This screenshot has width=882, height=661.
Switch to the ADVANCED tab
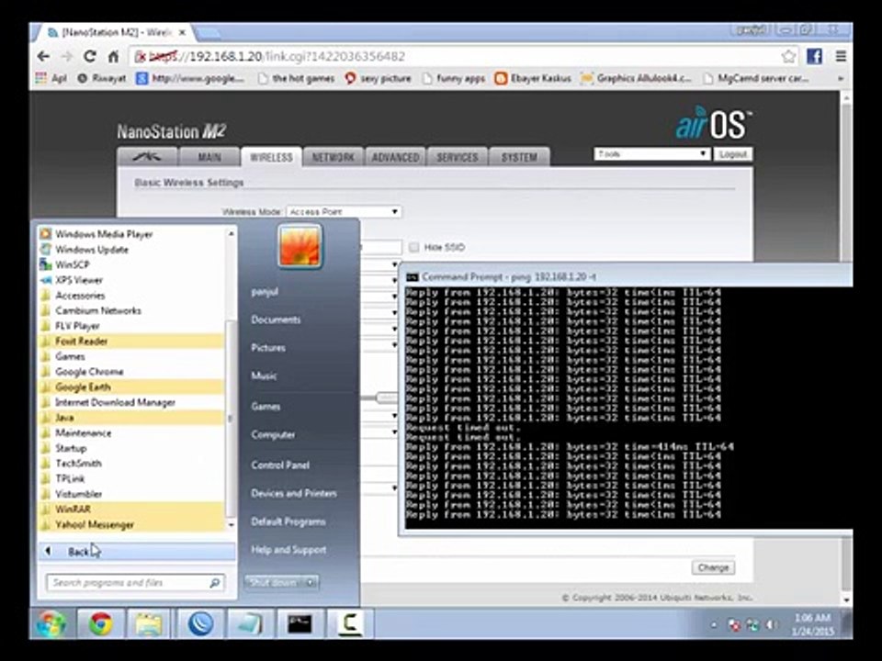pos(395,157)
